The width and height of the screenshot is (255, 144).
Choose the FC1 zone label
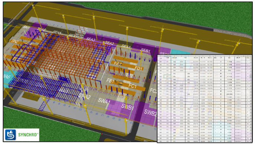point(133,86)
